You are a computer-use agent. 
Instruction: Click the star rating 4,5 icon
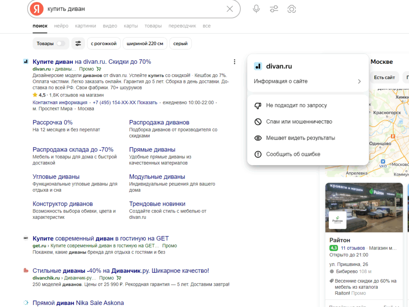point(35,95)
